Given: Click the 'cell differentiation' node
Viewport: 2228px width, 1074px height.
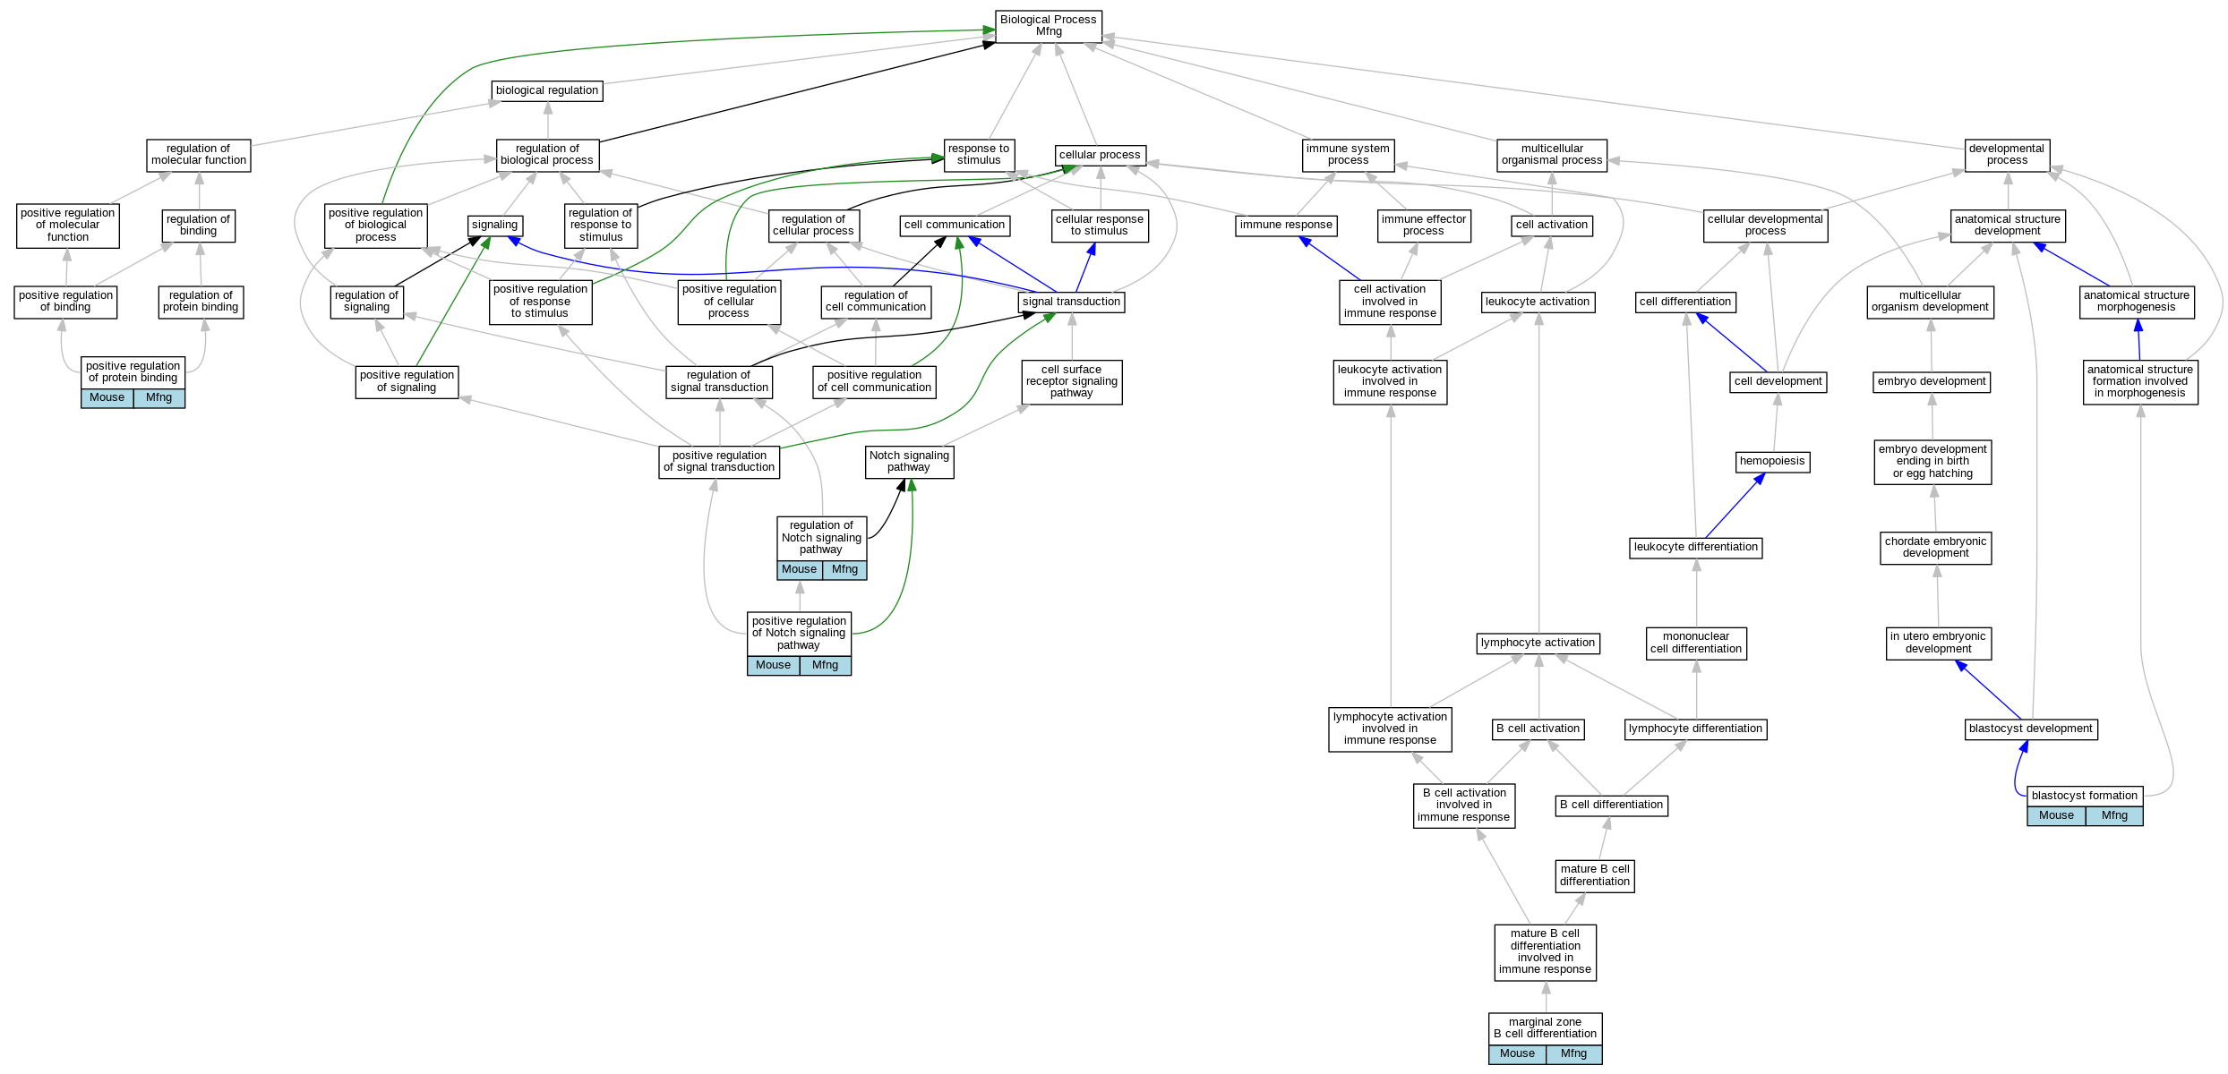Looking at the screenshot, I should (x=1685, y=303).
